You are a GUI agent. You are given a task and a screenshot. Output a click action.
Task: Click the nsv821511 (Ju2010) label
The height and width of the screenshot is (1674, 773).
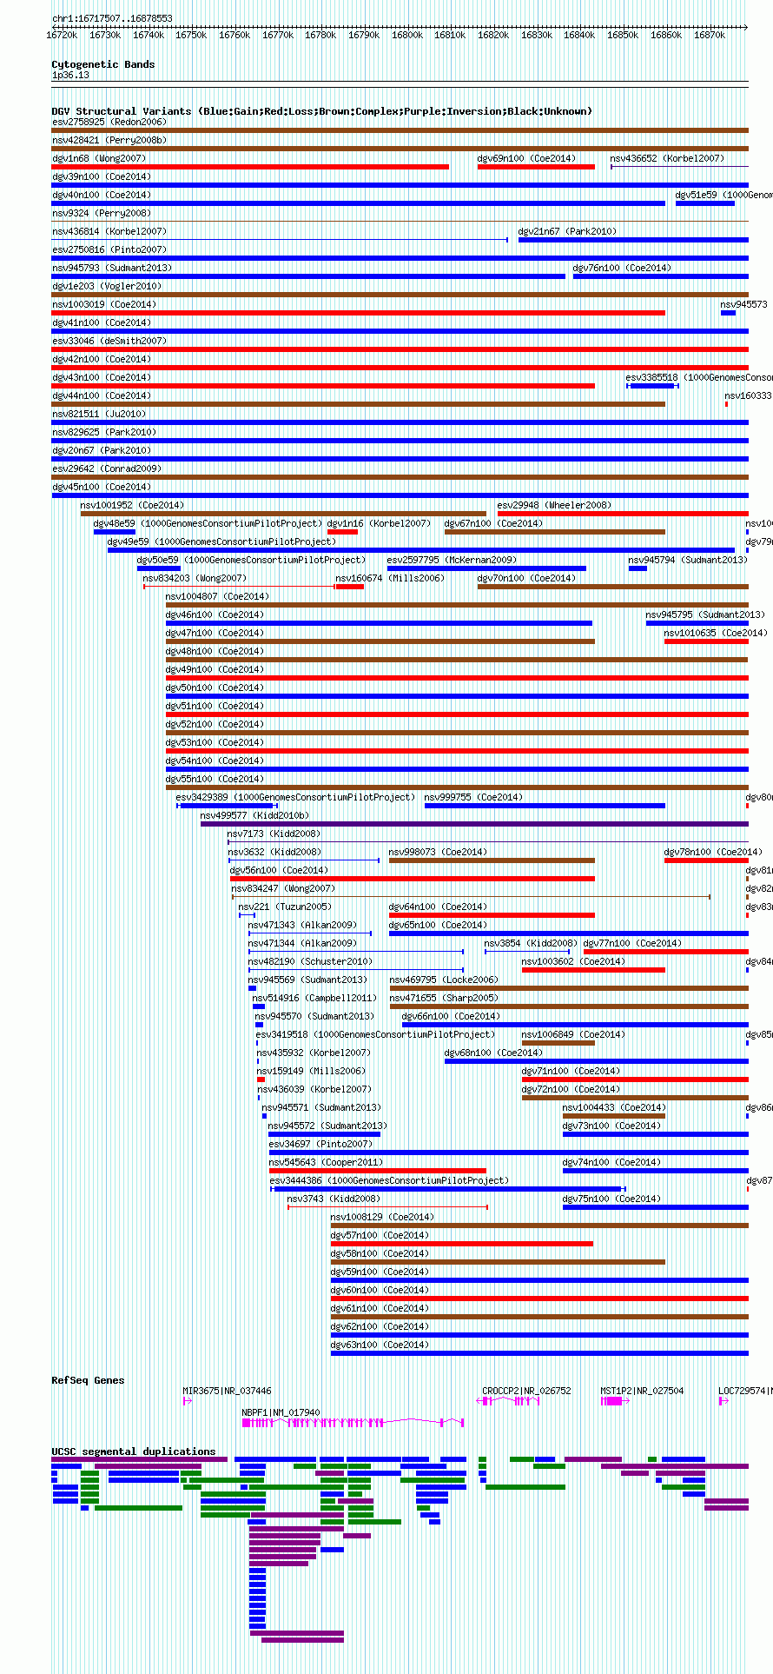[x=99, y=414]
